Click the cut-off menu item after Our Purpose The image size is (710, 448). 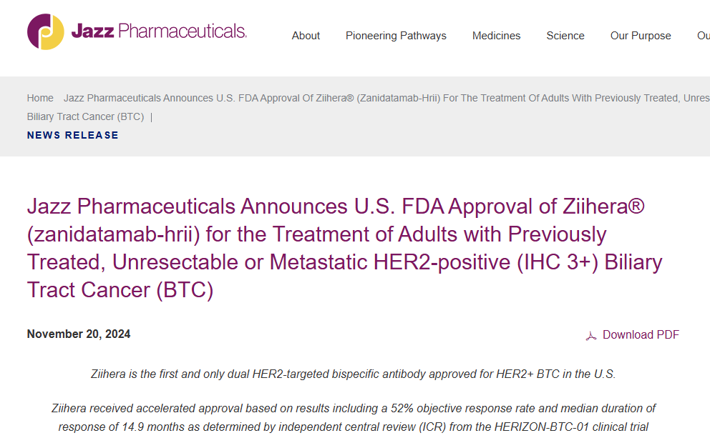[x=704, y=36]
